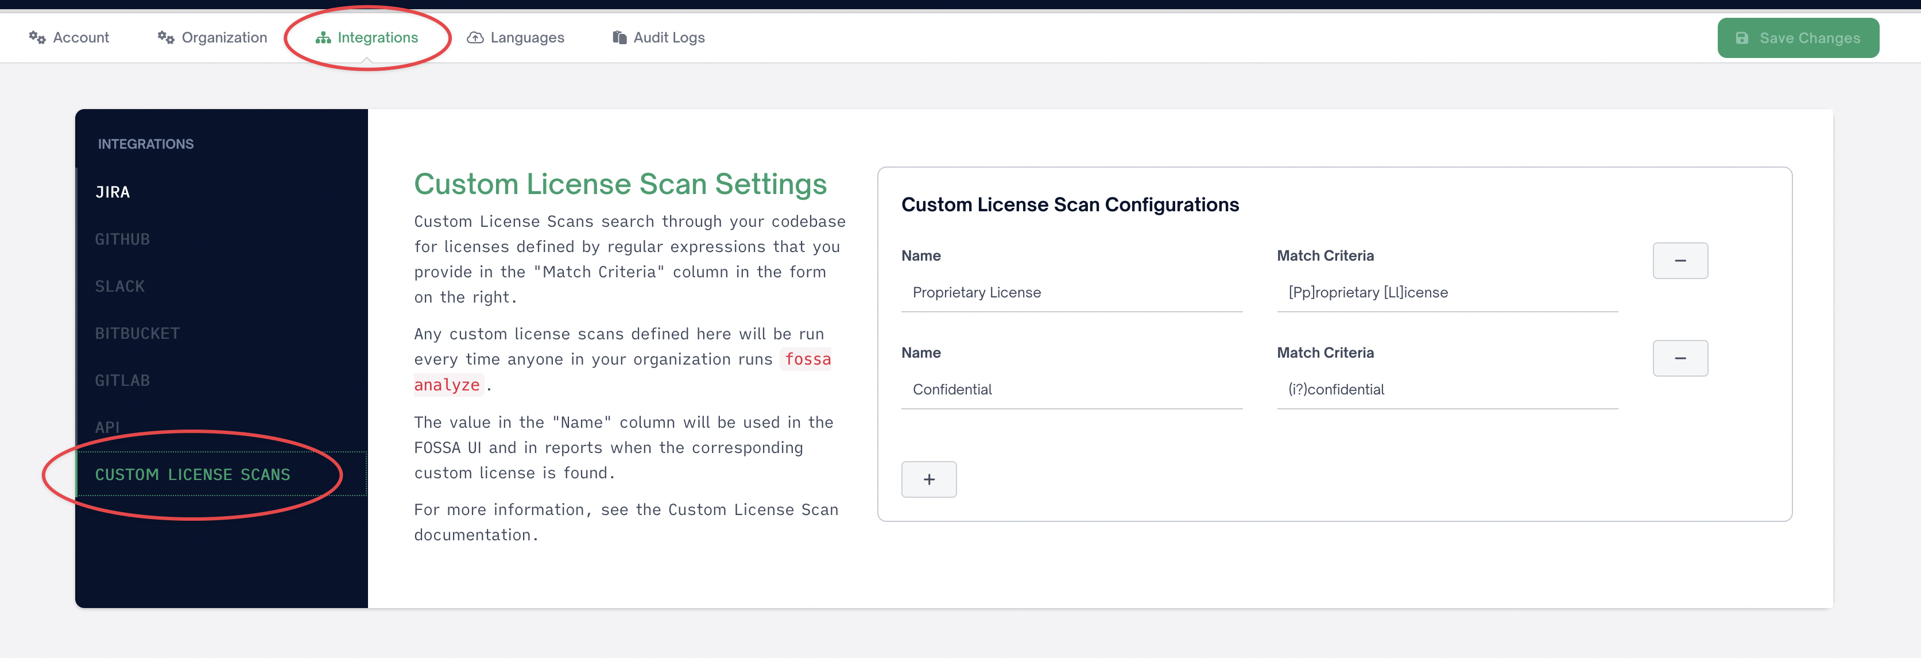Click the [Pp]roprietary [Ll]icense match criteria field
Viewport: 1921px width, 658px height.
pos(1447,292)
